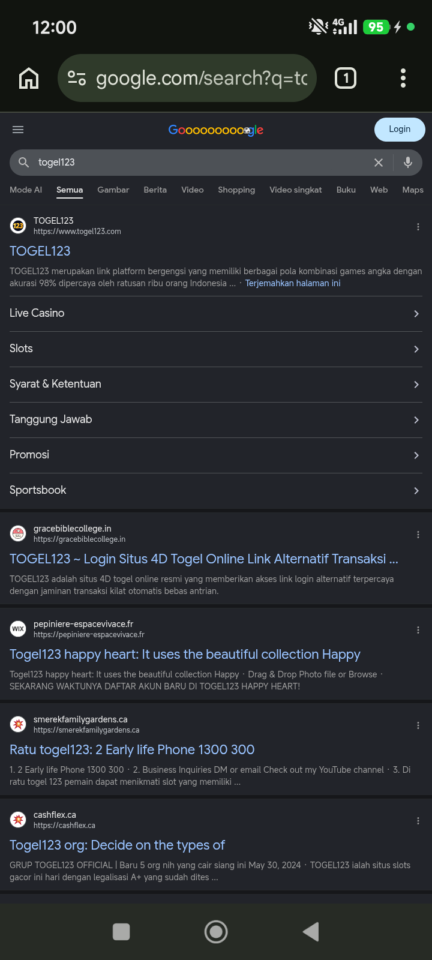Tap the Login button

(400, 130)
